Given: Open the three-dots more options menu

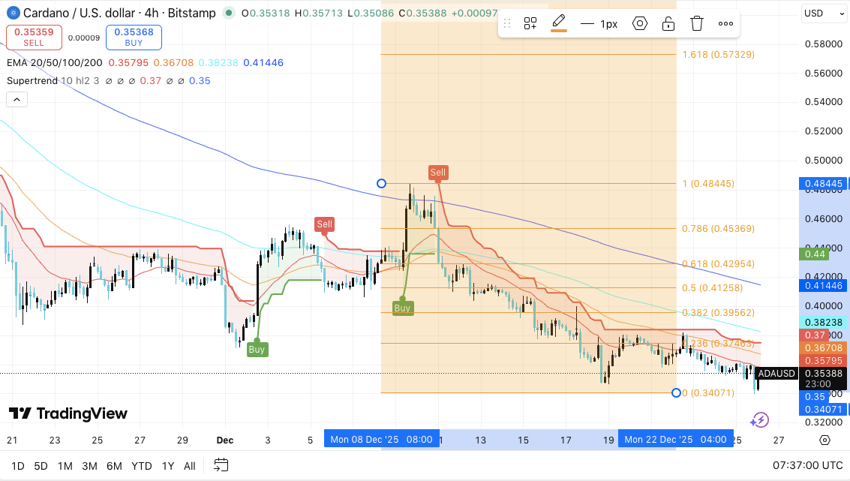Looking at the screenshot, I should pos(725,24).
